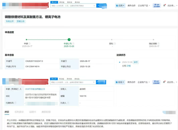Screen dimensions: 178x130
Task: Expand 企业级产品 menu in the upper header
Action: (144, 6)
